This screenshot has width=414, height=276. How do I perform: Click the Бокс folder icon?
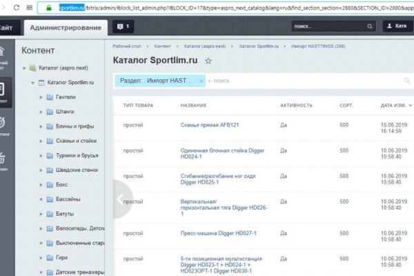tap(50, 185)
